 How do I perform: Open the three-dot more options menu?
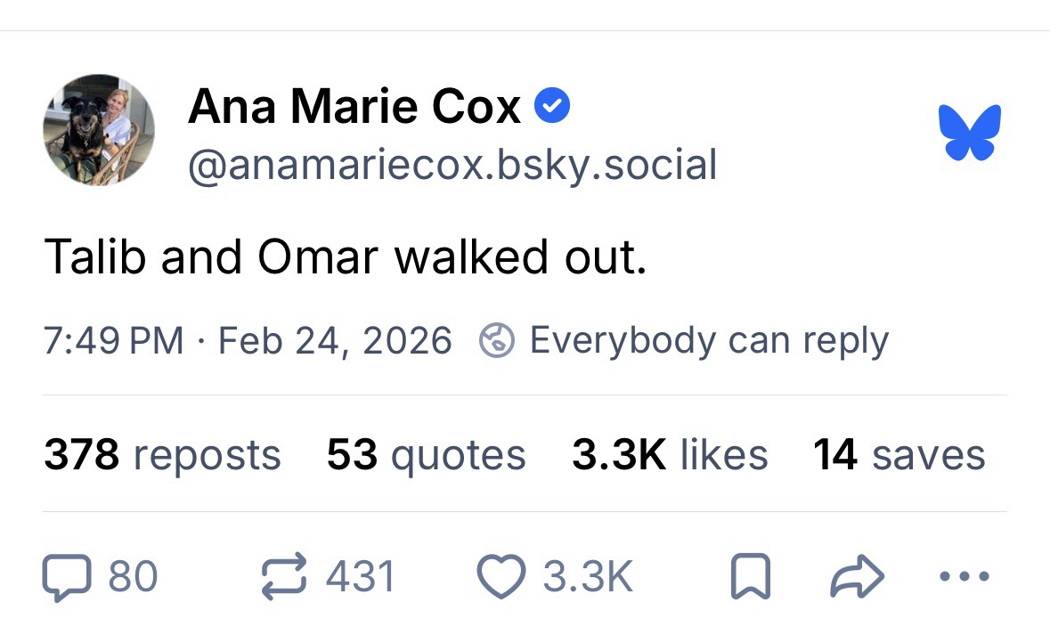click(965, 576)
